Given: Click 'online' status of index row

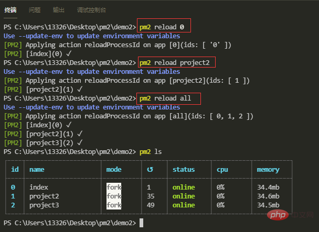Looking at the screenshot, I should [184, 187].
